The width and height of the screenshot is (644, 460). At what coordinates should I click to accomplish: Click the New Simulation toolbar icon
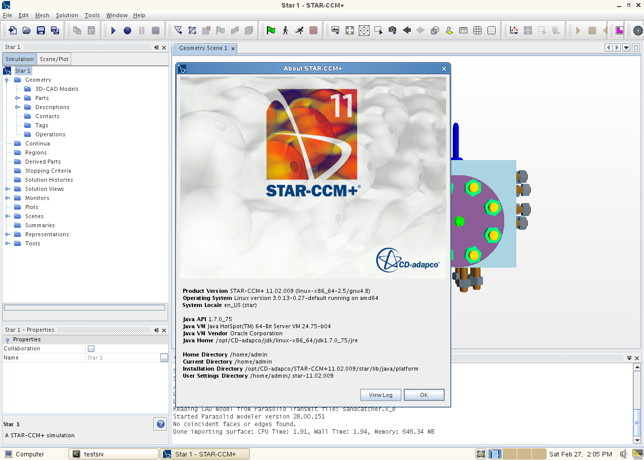[x=13, y=30]
